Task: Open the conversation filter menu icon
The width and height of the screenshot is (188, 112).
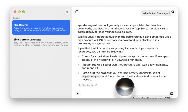Action: pos(67,12)
